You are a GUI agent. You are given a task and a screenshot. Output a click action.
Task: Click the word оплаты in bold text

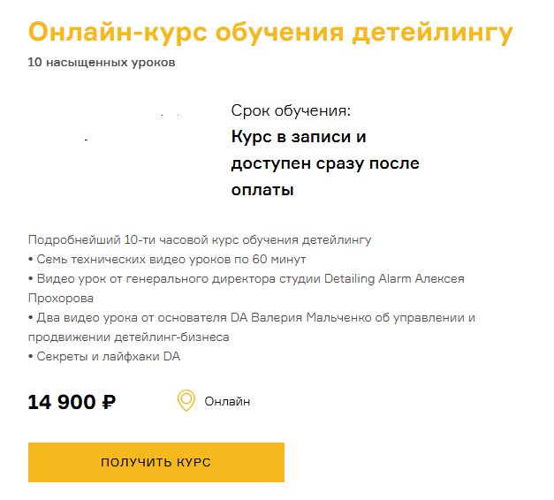coord(262,189)
